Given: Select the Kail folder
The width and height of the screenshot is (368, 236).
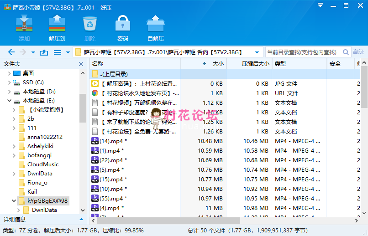Looking at the screenshot, I should click(x=32, y=192).
